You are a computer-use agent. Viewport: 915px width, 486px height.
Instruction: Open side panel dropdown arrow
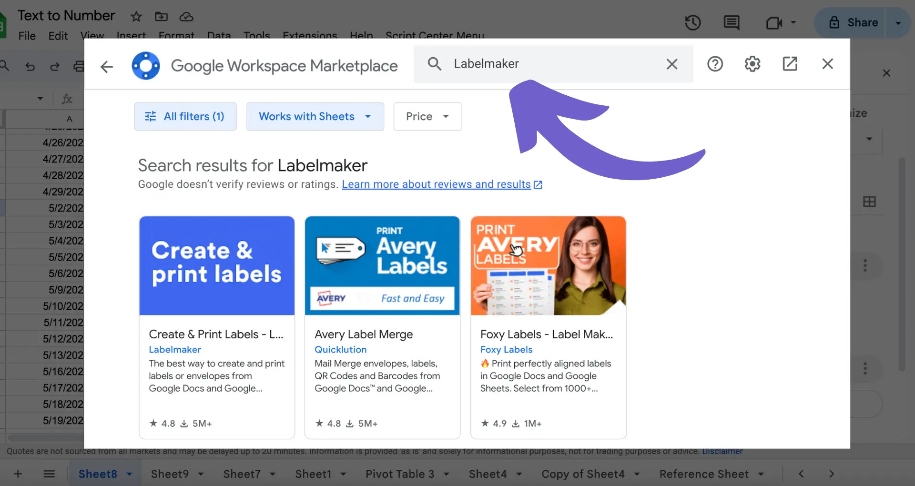click(869, 139)
